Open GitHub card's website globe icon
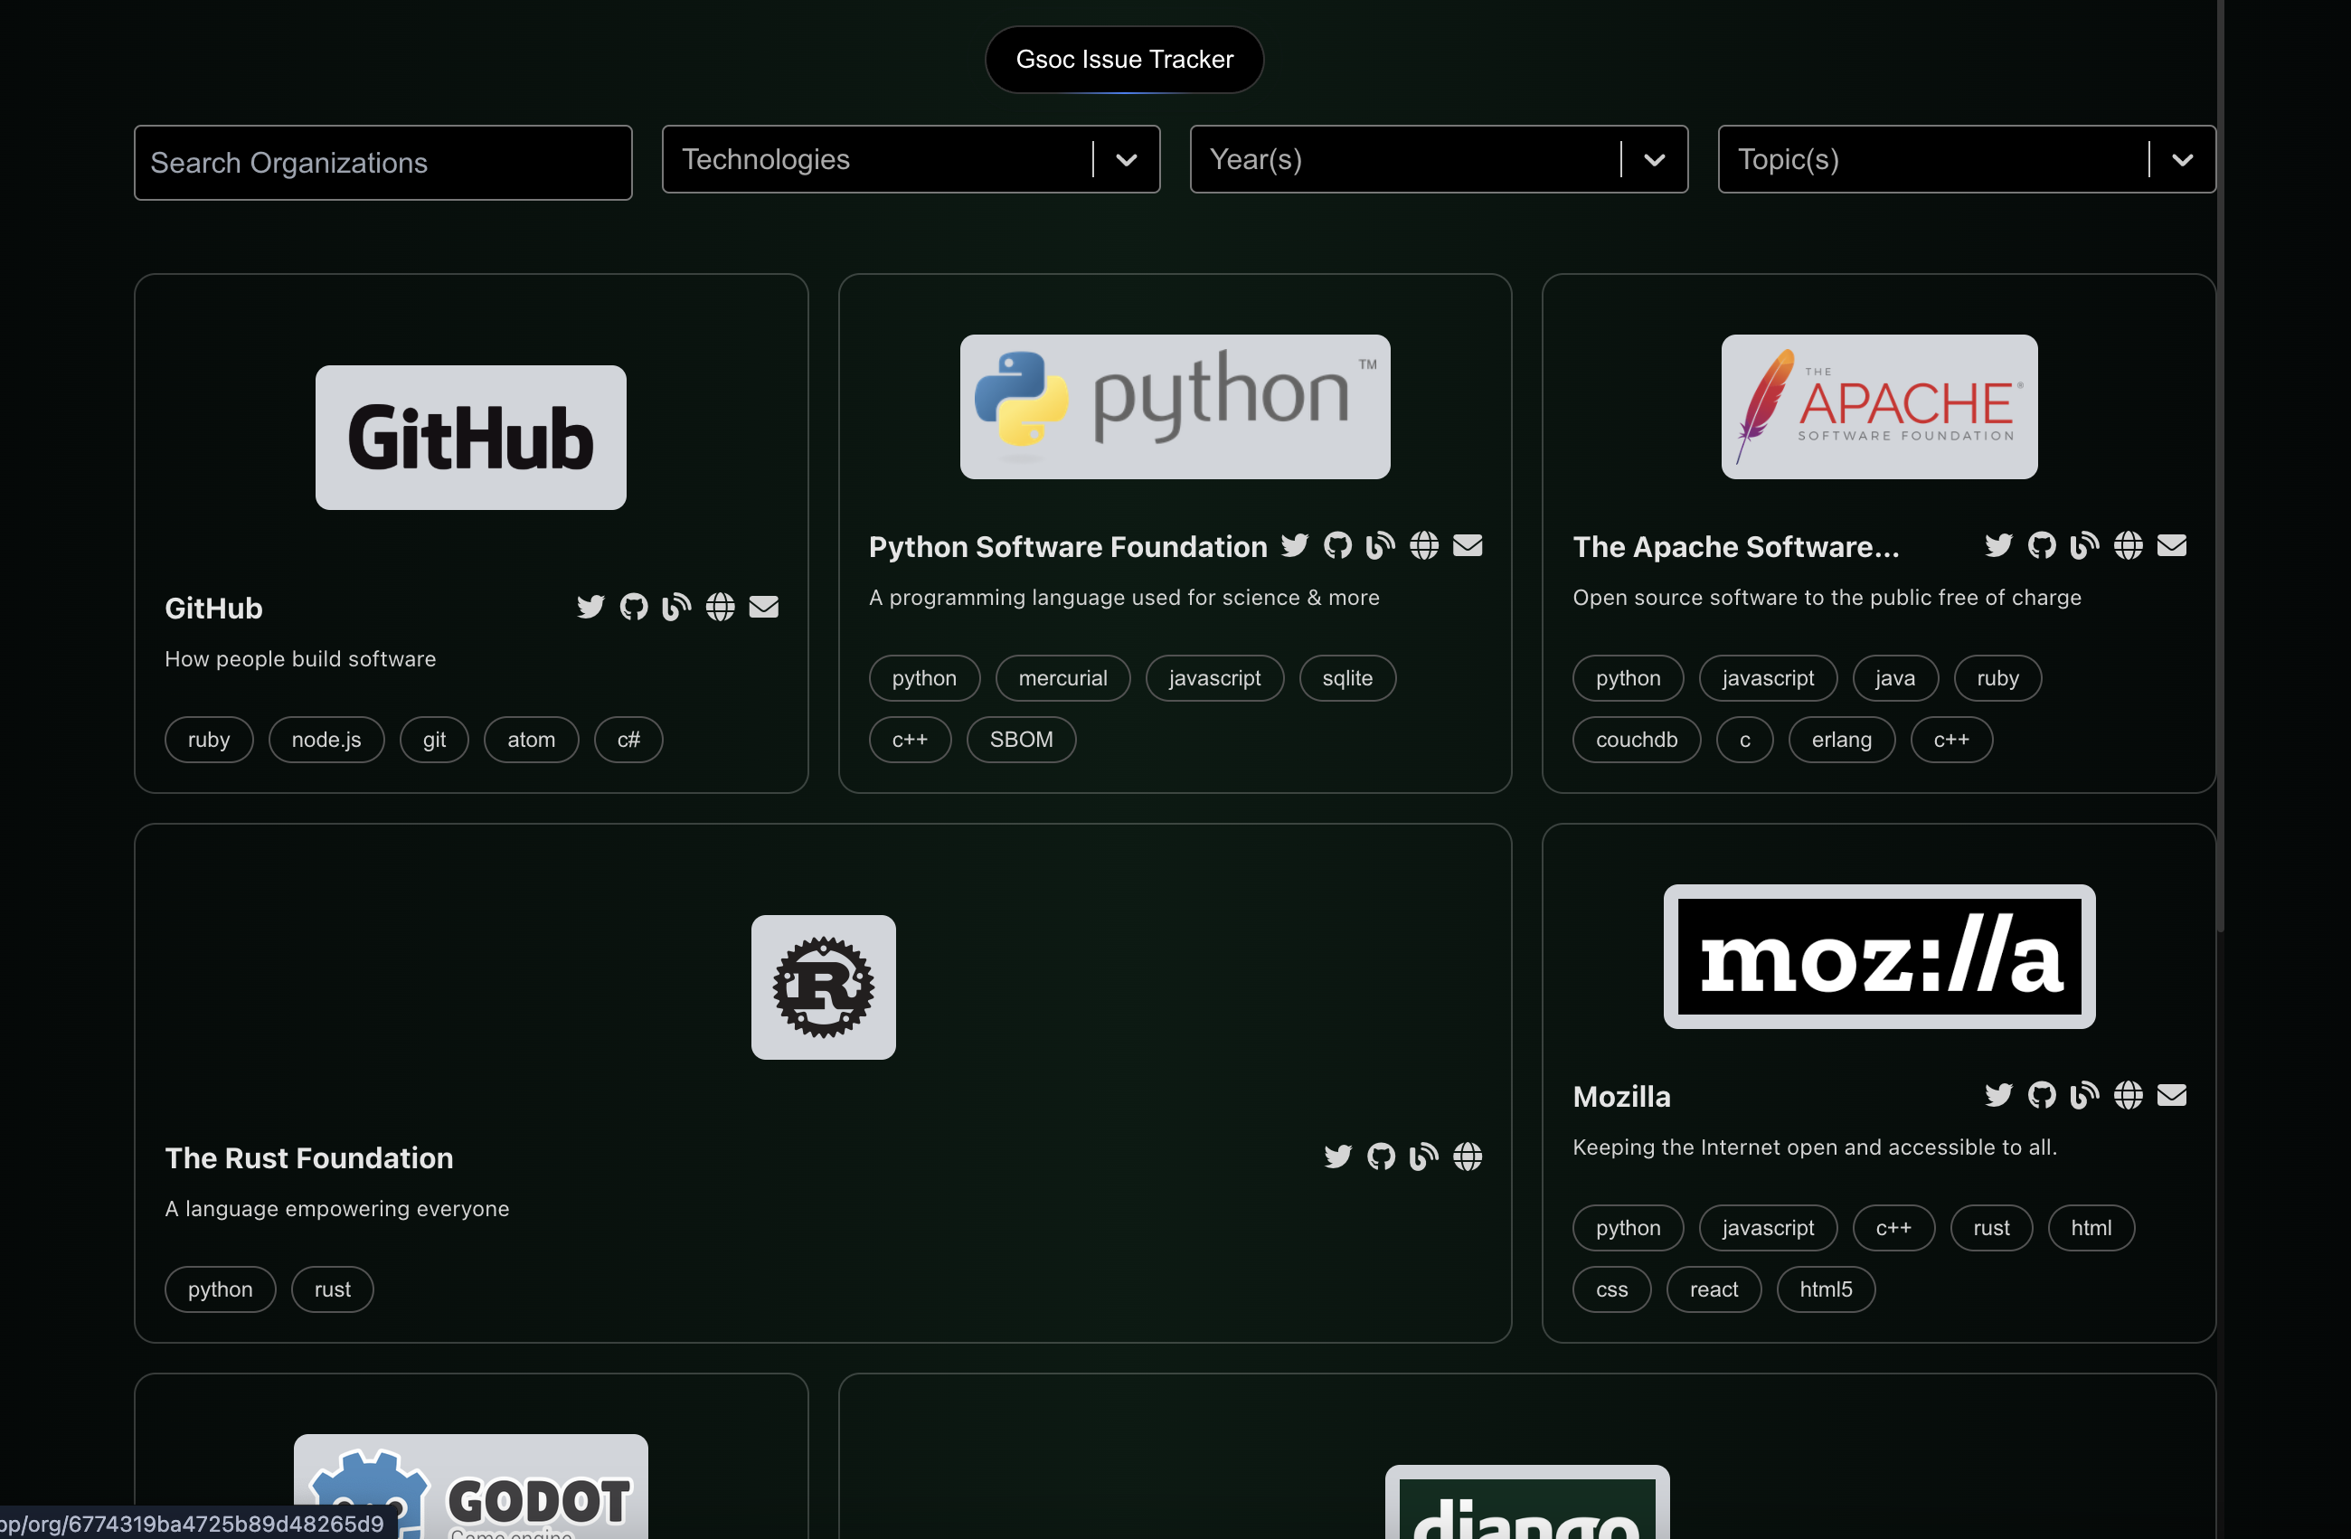2351x1539 pixels. coord(720,607)
